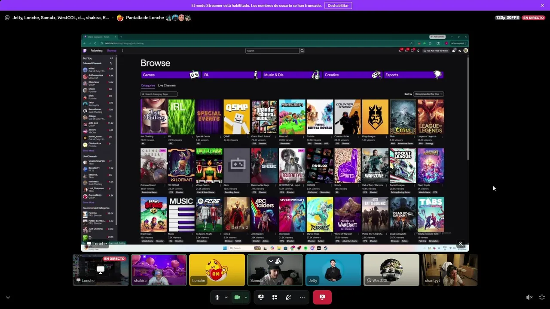550x309 pixels.
Task: Select the Music & DJs category banner
Action: tap(292, 75)
